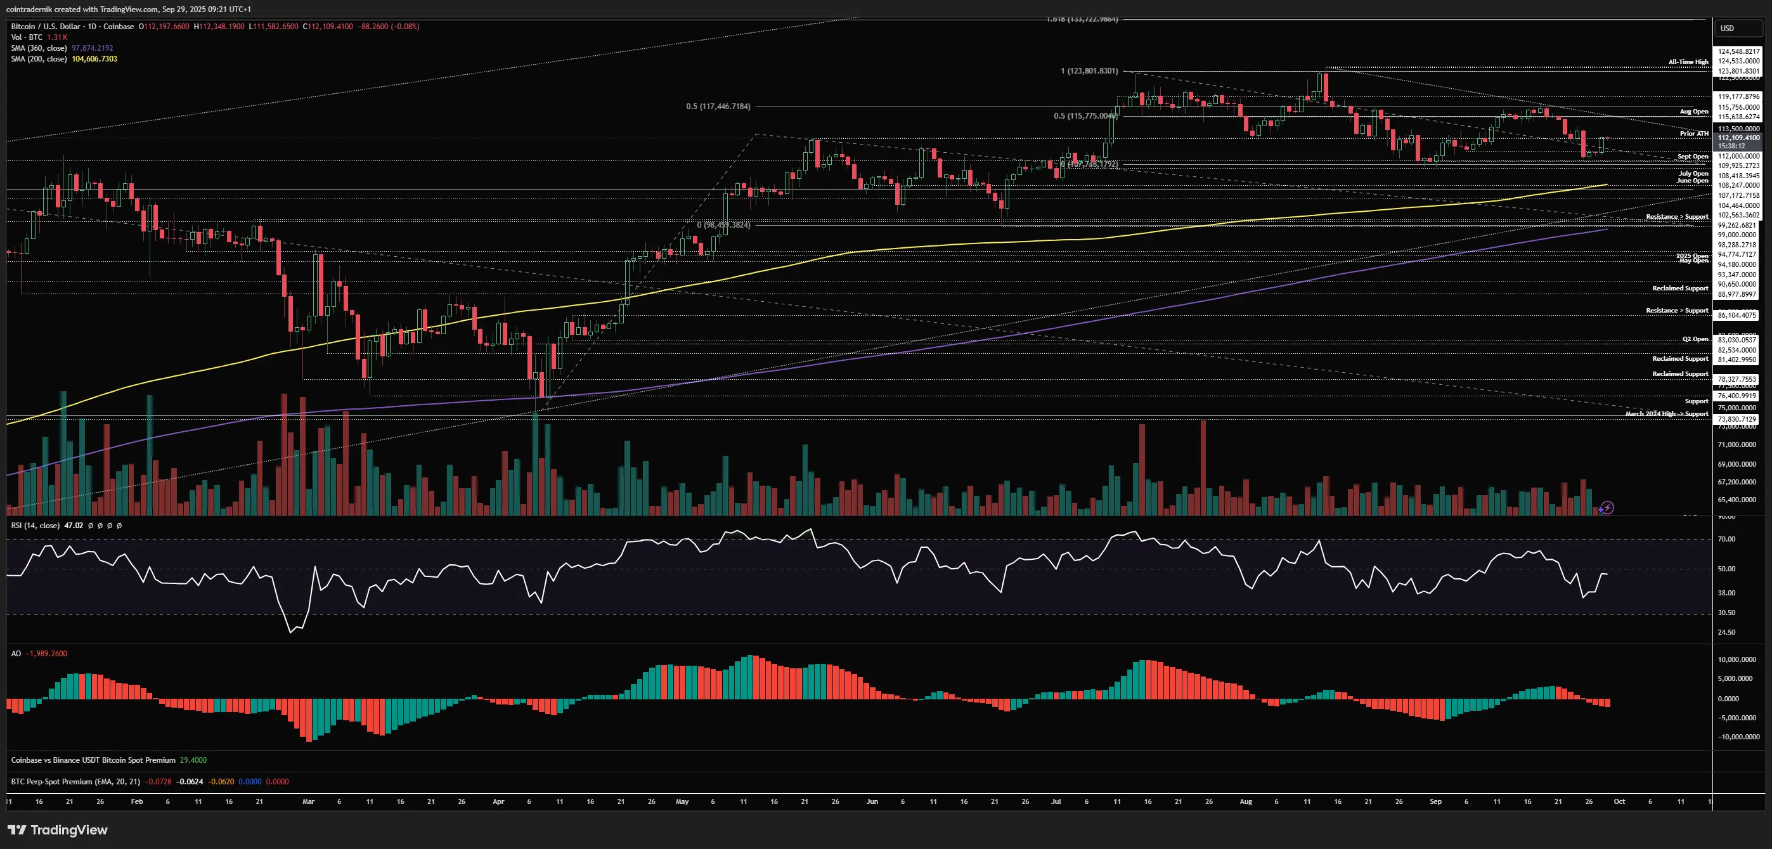Select the Coinbase vs Binance Spot Premium legend
The image size is (1772, 849).
click(93, 760)
